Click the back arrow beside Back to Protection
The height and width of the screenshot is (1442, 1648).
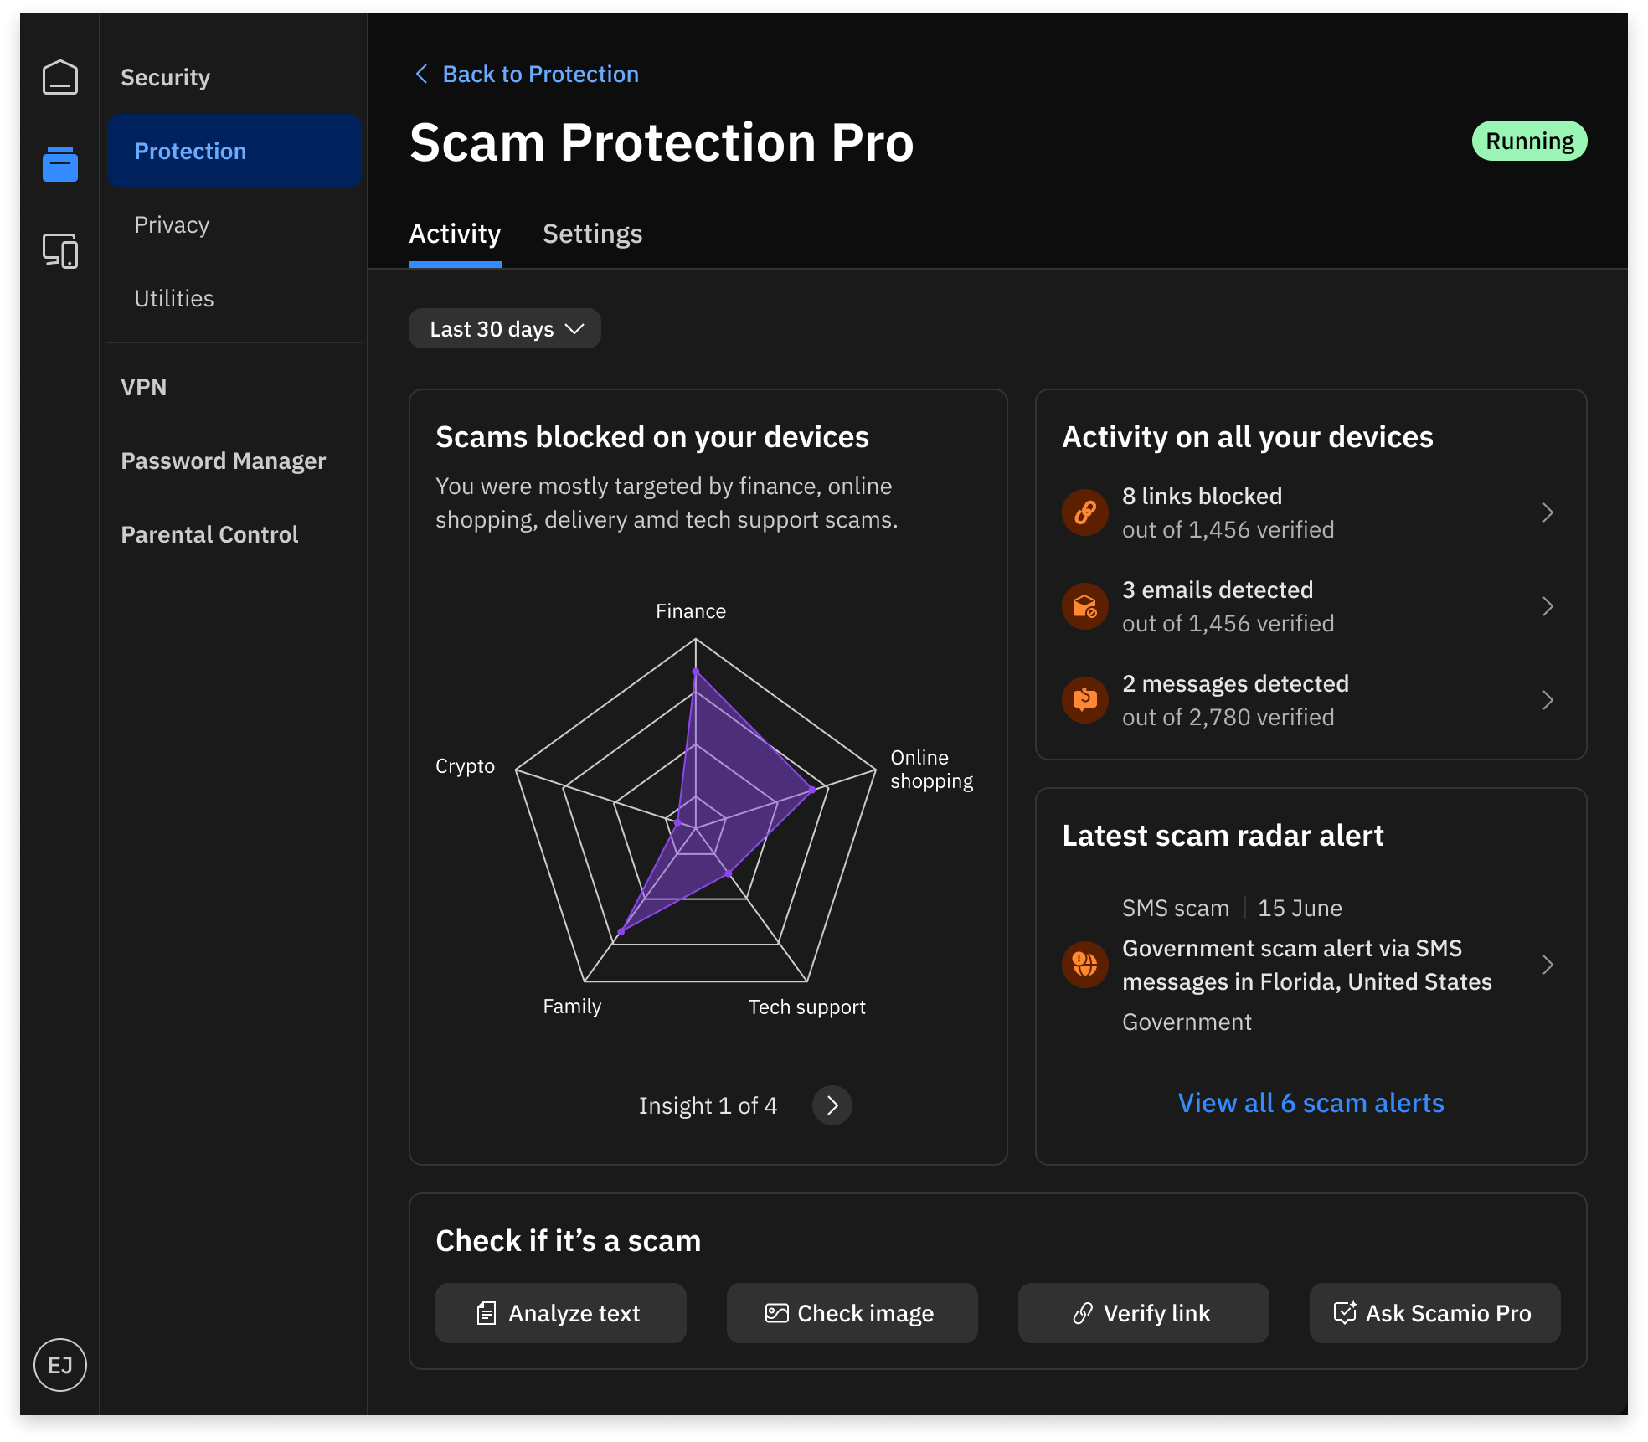[x=422, y=74]
